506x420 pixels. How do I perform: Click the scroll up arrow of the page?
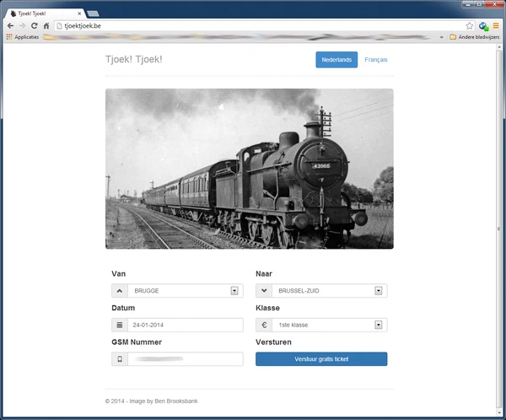coord(499,47)
